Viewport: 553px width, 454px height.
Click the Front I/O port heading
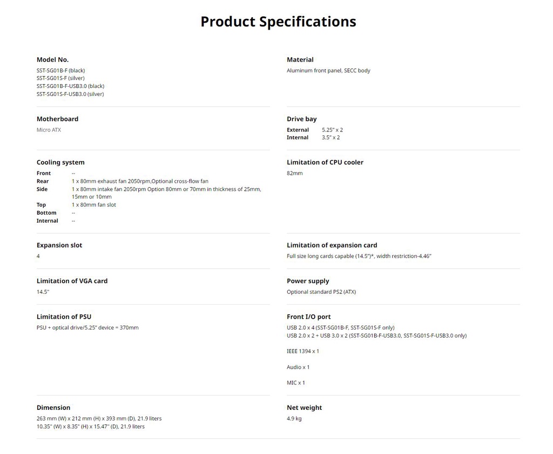tap(308, 317)
